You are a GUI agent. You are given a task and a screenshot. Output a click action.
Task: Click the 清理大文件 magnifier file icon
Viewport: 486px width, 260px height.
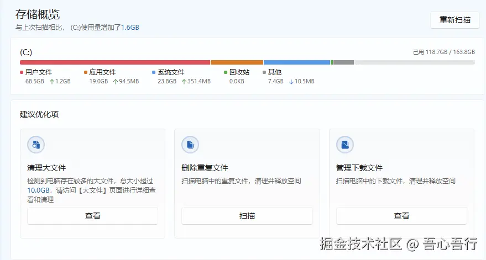pos(36,145)
